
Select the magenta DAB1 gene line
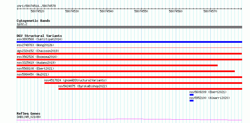[x=129, y=120]
